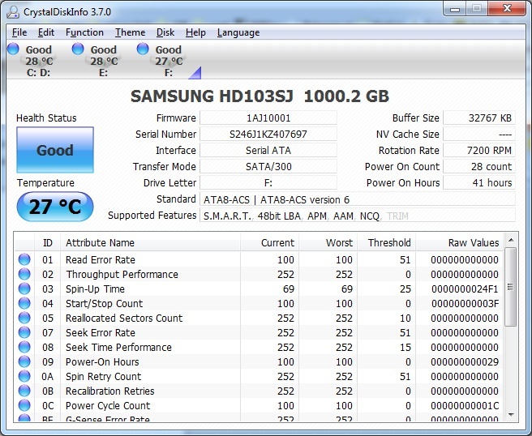
Task: Click the Read Error Rate status orb
Action: pyautogui.click(x=24, y=259)
